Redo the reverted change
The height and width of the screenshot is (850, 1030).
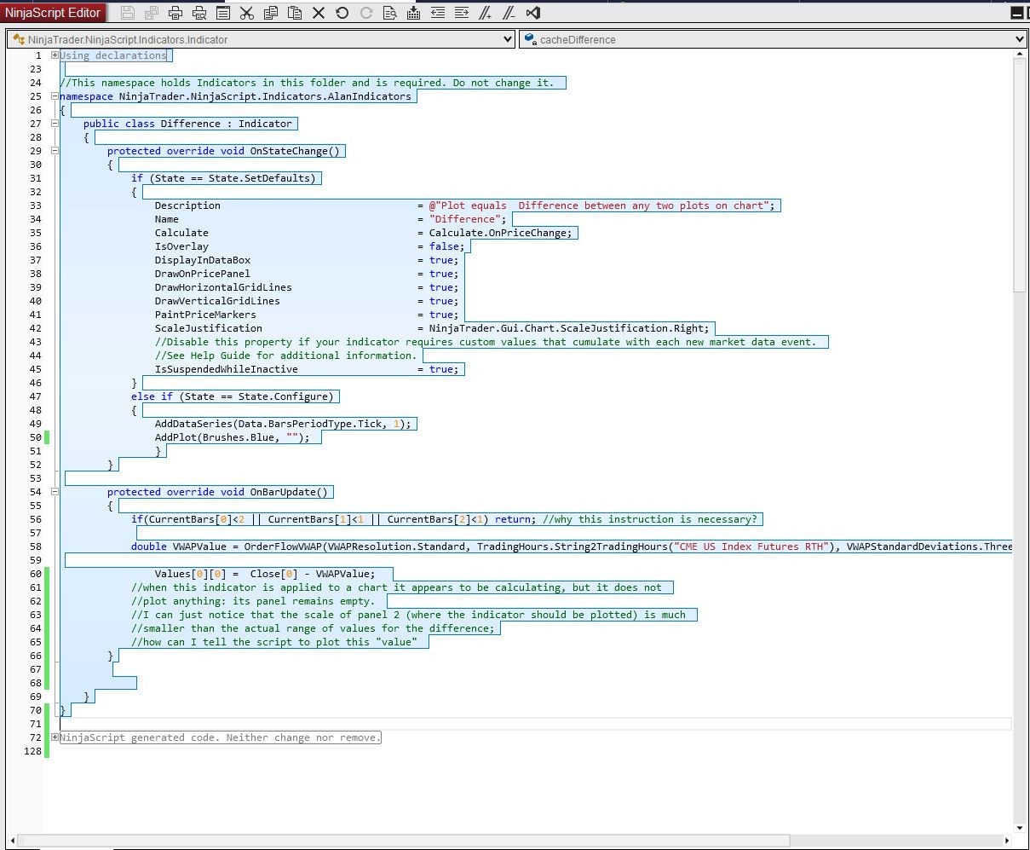point(366,13)
